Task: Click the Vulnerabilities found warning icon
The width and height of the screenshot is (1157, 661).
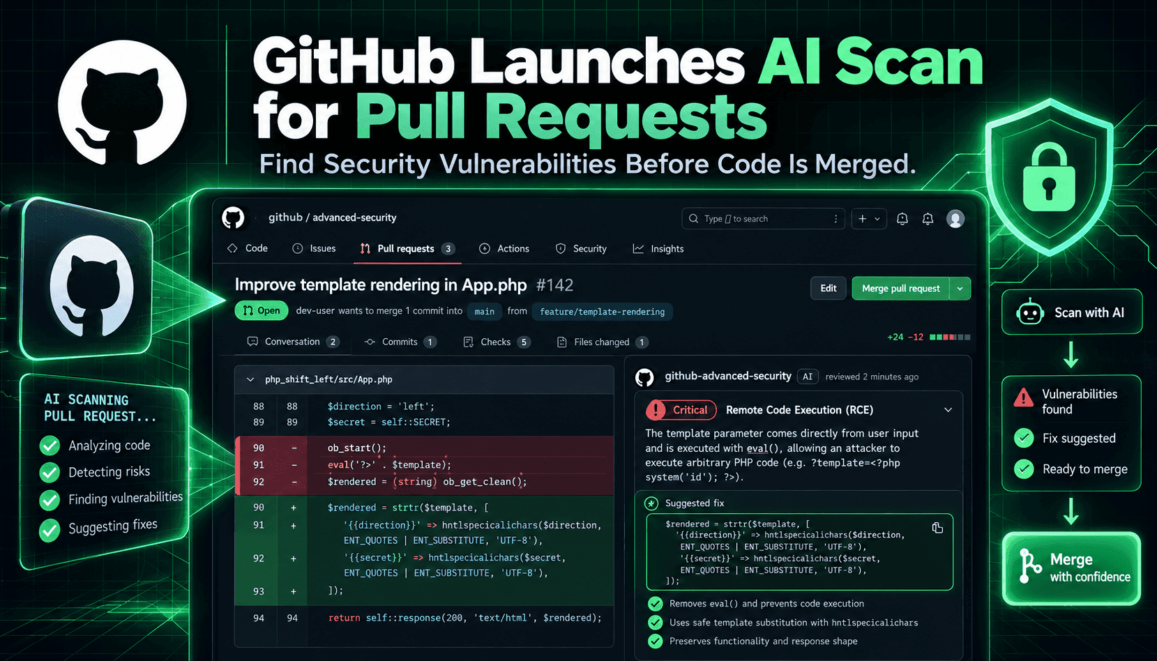Action: click(x=1023, y=398)
